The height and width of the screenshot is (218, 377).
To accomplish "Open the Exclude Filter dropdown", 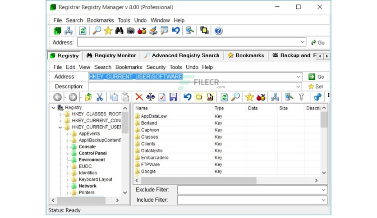I will click(x=324, y=190).
